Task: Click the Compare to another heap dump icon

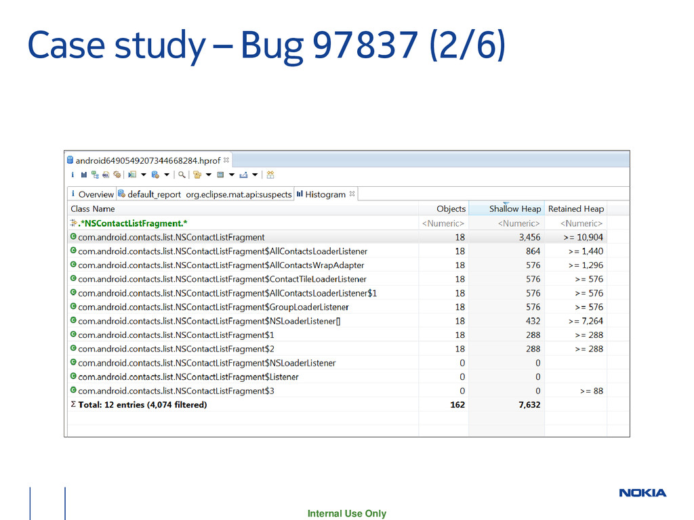Action: (x=270, y=175)
